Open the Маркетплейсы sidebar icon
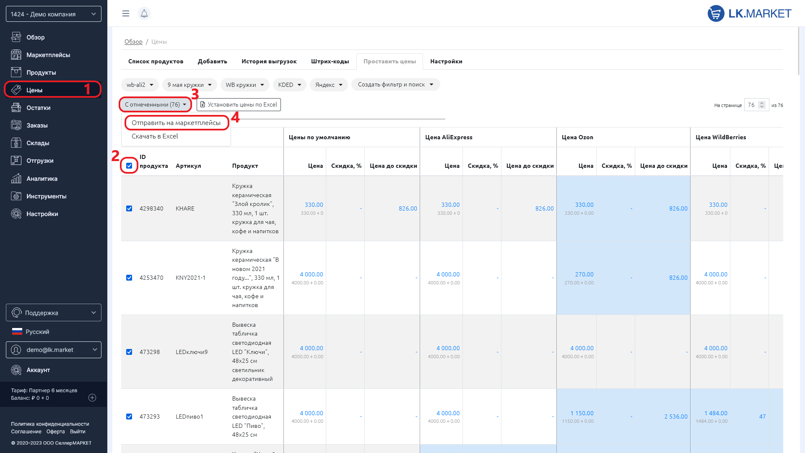Viewport: 805px width, 453px height. coord(16,55)
